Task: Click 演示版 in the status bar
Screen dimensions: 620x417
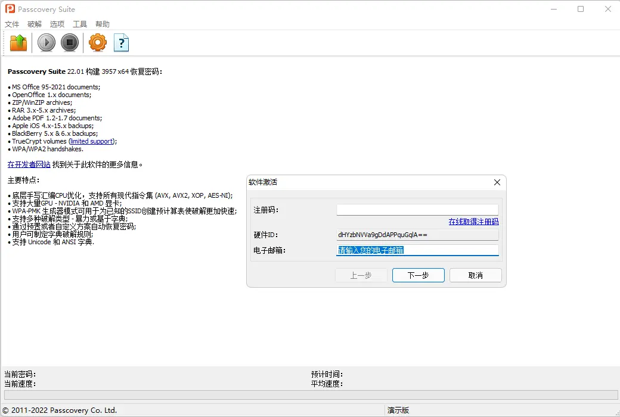Action: click(x=398, y=410)
